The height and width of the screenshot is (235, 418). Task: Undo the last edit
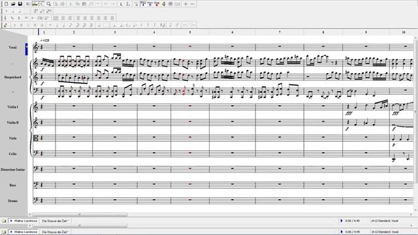pyautogui.click(x=106, y=4)
